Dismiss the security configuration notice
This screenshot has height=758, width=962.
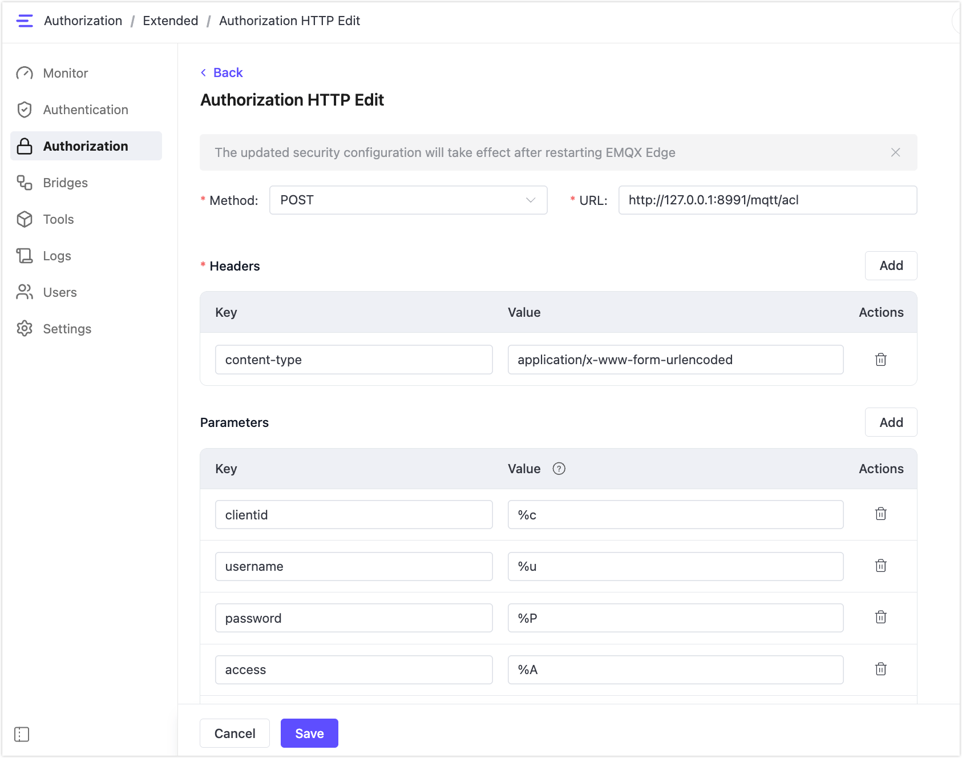[895, 152]
